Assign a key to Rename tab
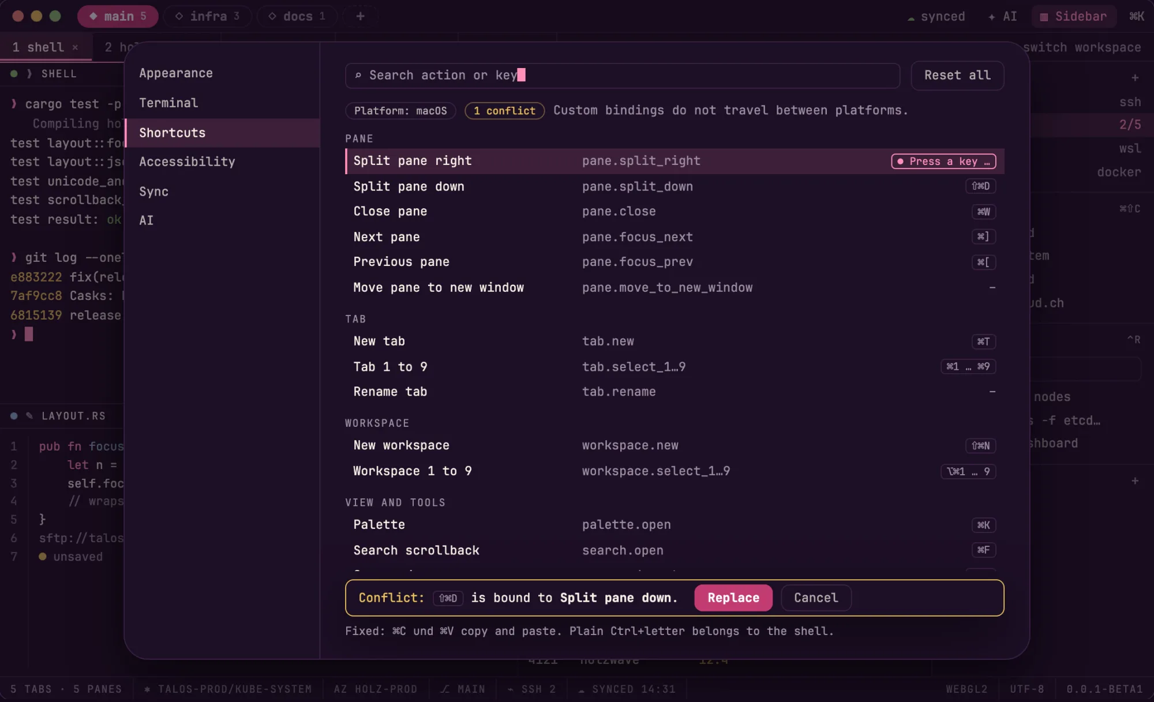 (992, 392)
